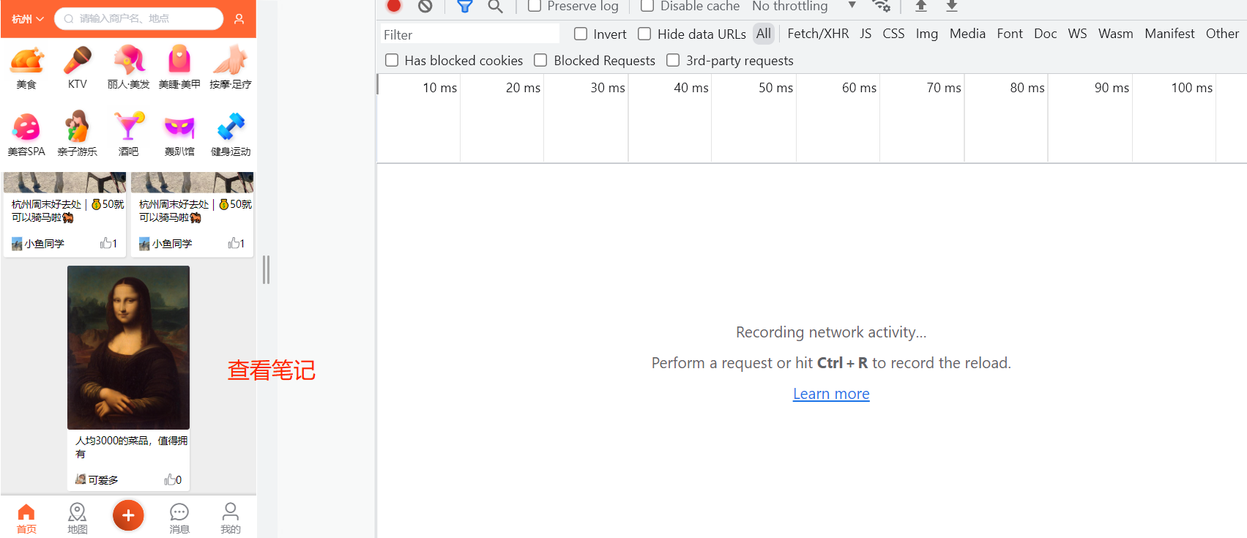This screenshot has height=538, width=1247.
Task: Filter by Media requests
Action: pos(967,34)
